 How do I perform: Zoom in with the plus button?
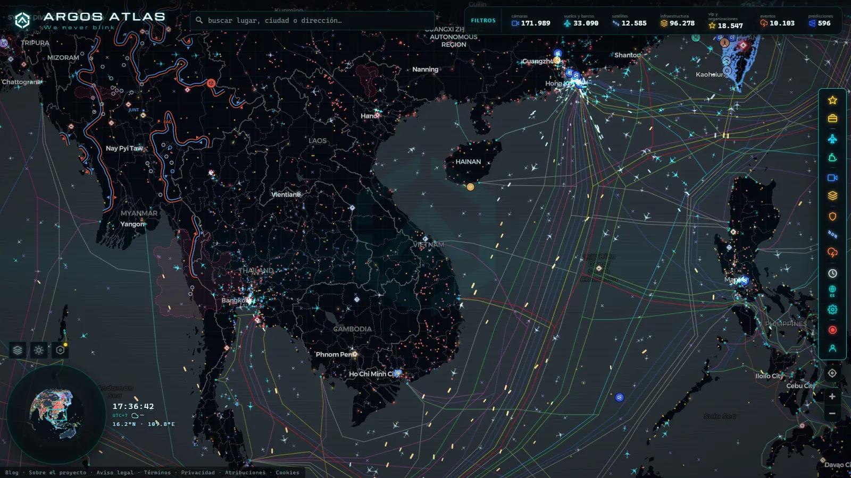(x=832, y=397)
